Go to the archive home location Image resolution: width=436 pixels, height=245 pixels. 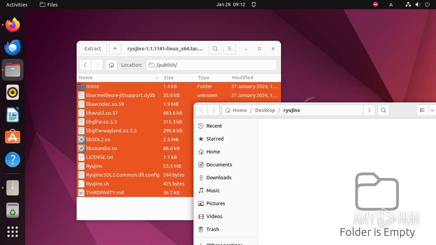[x=111, y=65]
